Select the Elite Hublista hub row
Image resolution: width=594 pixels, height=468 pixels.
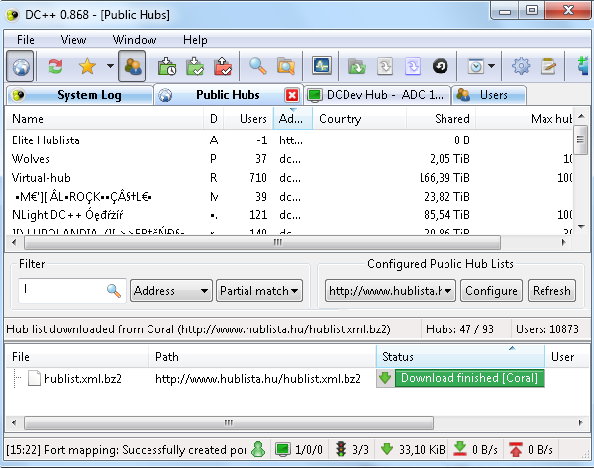289,140
